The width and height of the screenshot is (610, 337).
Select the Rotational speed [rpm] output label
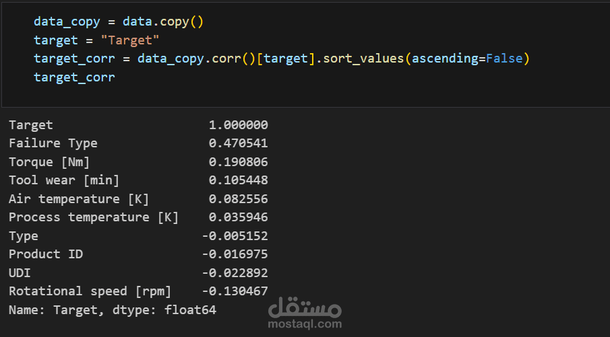(x=90, y=291)
